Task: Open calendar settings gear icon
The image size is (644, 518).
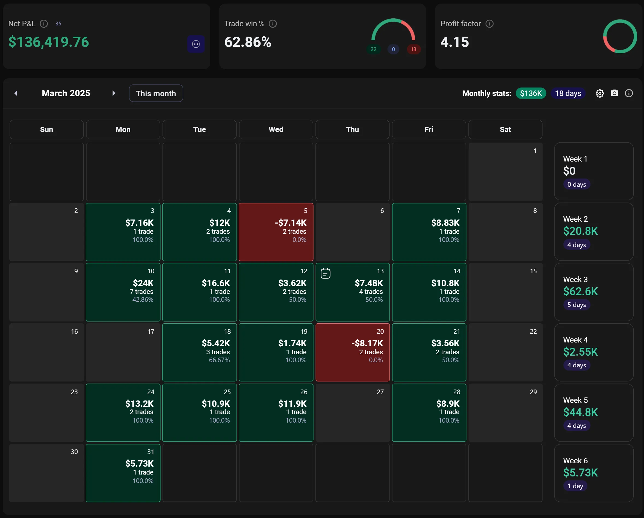Action: [599, 93]
